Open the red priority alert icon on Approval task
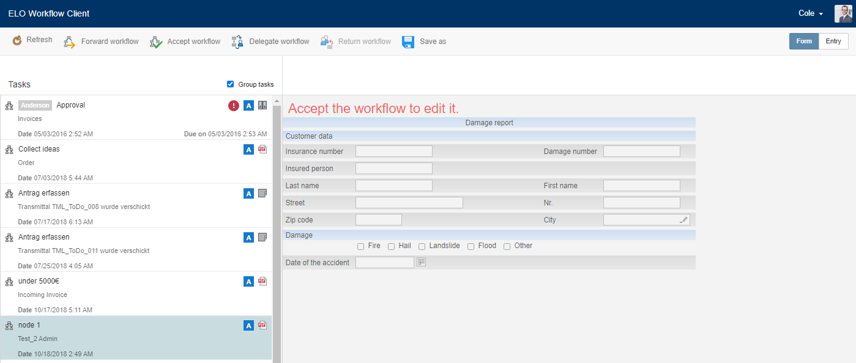Image resolution: width=856 pixels, height=363 pixels. pos(233,105)
